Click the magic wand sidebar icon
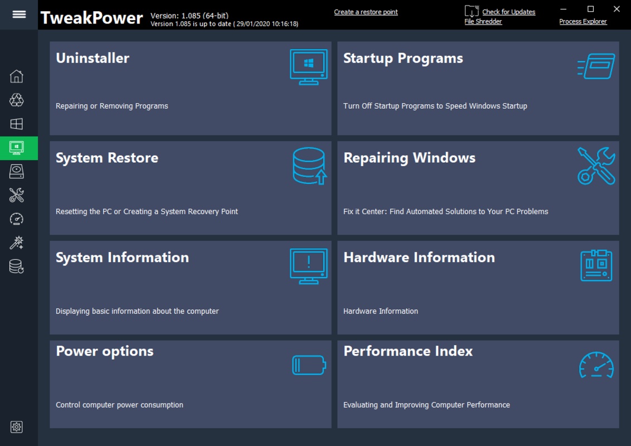Viewport: 631px width, 446px height. [17, 243]
